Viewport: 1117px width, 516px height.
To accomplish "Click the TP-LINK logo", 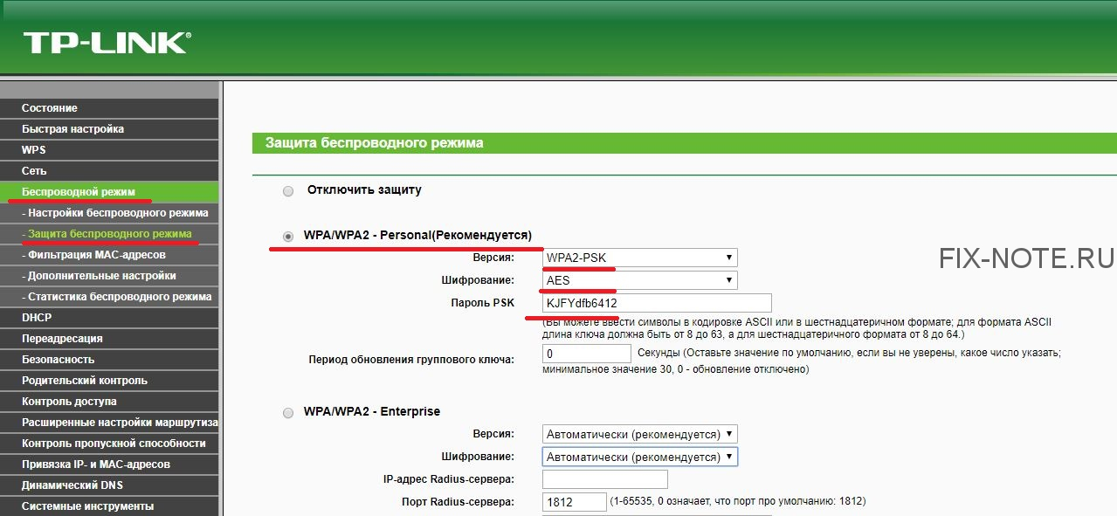I will 107,43.
